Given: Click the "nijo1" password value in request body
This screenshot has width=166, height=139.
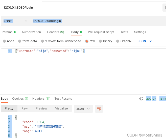Looking at the screenshot, I should 76,51.
